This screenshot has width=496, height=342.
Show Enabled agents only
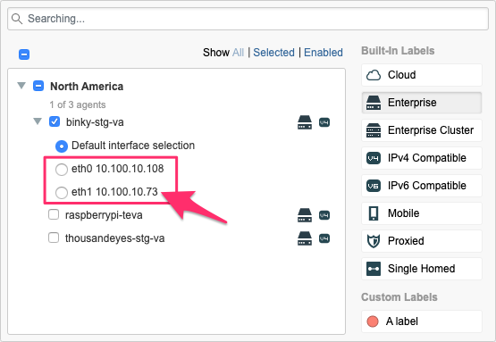(x=324, y=53)
